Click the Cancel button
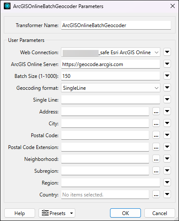The height and width of the screenshot is (221, 179). pos(160,213)
